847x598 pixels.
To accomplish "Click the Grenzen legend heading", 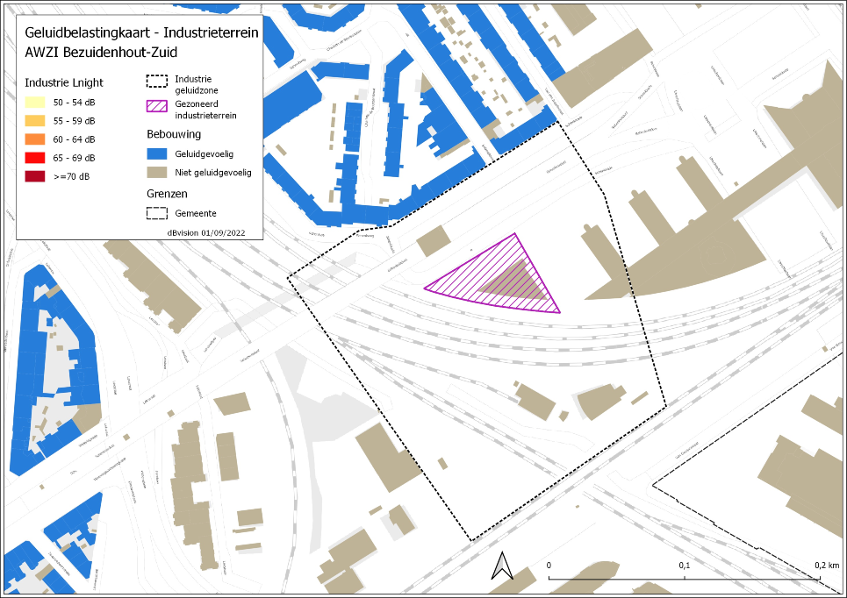I will click(x=167, y=193).
